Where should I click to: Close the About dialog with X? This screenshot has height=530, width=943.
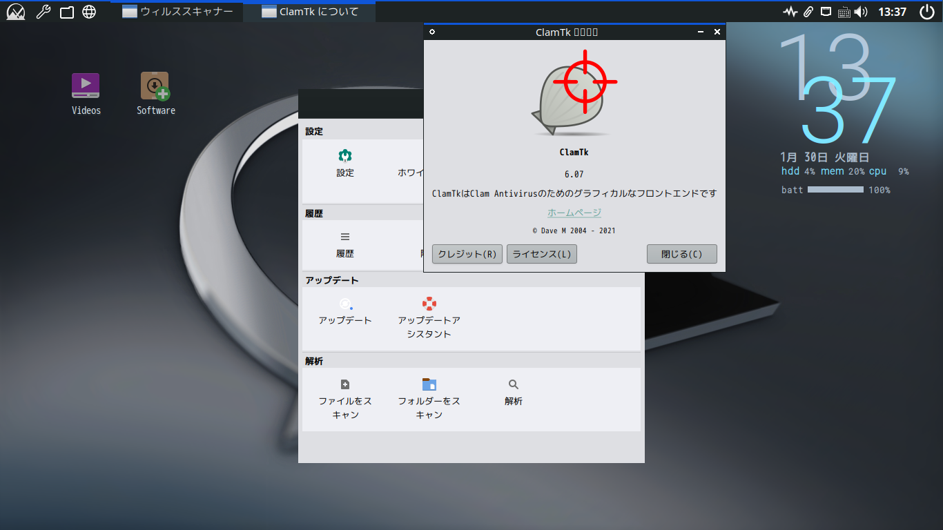click(717, 32)
